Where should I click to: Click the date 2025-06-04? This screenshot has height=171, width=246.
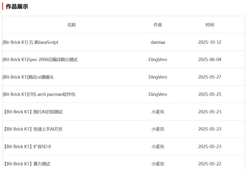pos(209,60)
